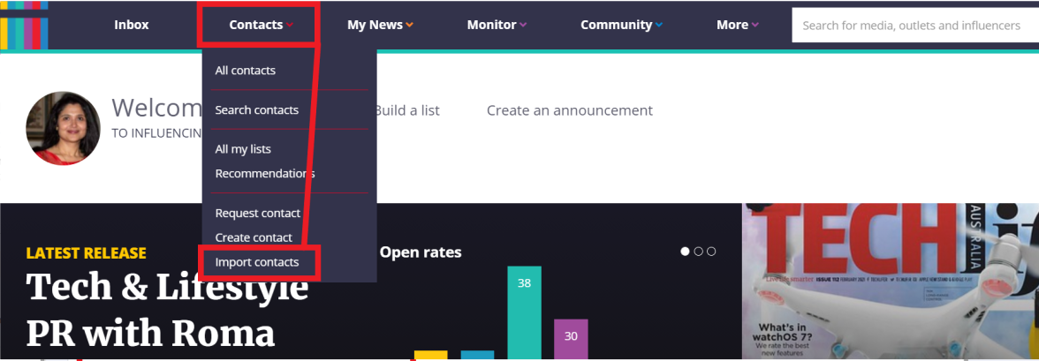Switch to the third carousel dot
The width and height of the screenshot is (1039, 361).
711,252
